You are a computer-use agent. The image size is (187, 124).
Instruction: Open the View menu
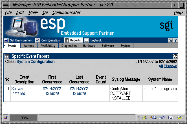pyautogui.click(x=33, y=12)
